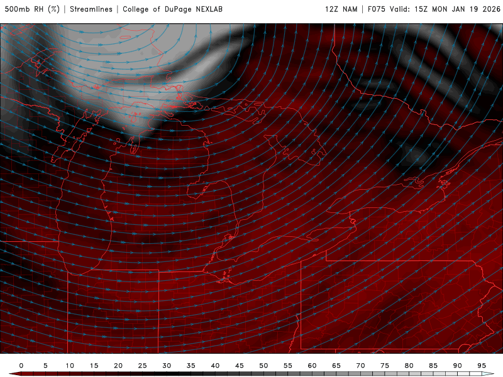Click the "College of DuPage NEXLAB" text
The height and width of the screenshot is (377, 503).
point(172,9)
